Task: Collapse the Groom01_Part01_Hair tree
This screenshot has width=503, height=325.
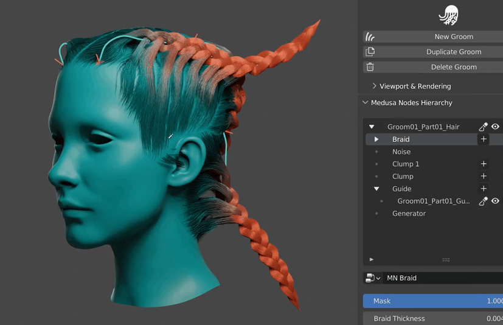Action: (x=372, y=127)
